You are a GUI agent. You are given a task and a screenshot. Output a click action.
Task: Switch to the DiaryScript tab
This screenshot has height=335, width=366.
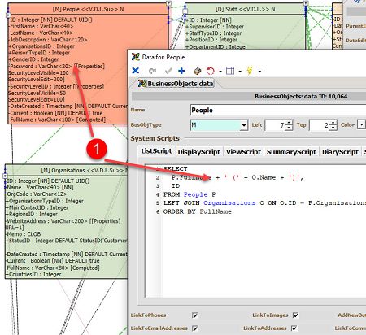(340, 152)
